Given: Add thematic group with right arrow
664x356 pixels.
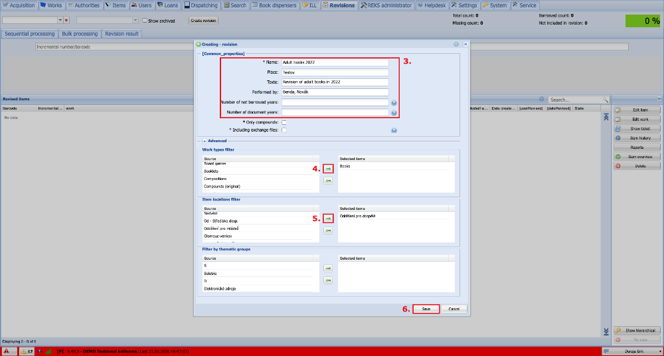Looking at the screenshot, I should pyautogui.click(x=328, y=268).
